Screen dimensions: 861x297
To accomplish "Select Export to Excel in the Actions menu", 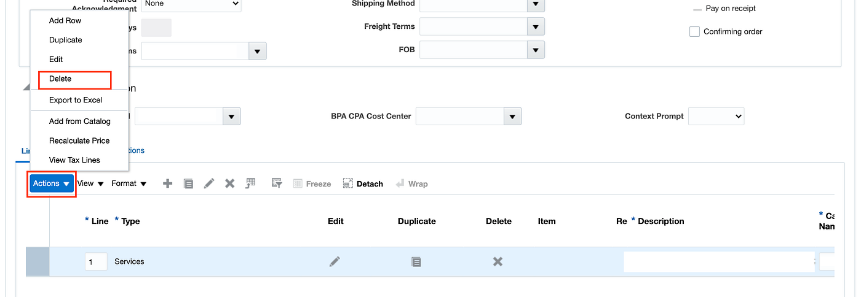I will tap(76, 100).
